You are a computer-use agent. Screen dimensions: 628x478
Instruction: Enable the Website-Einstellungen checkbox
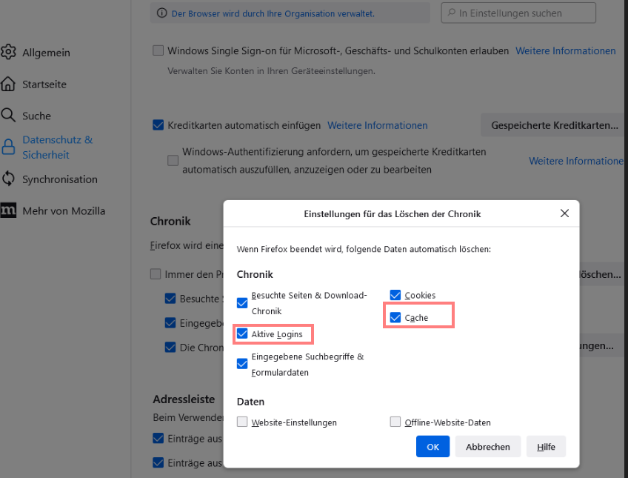point(242,422)
